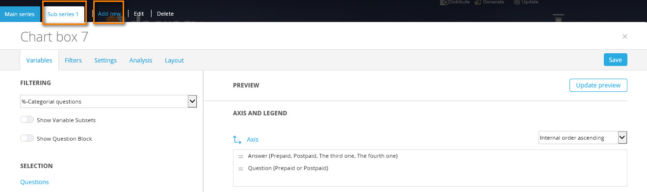
Task: Select the Main series tab
Action: (20, 14)
